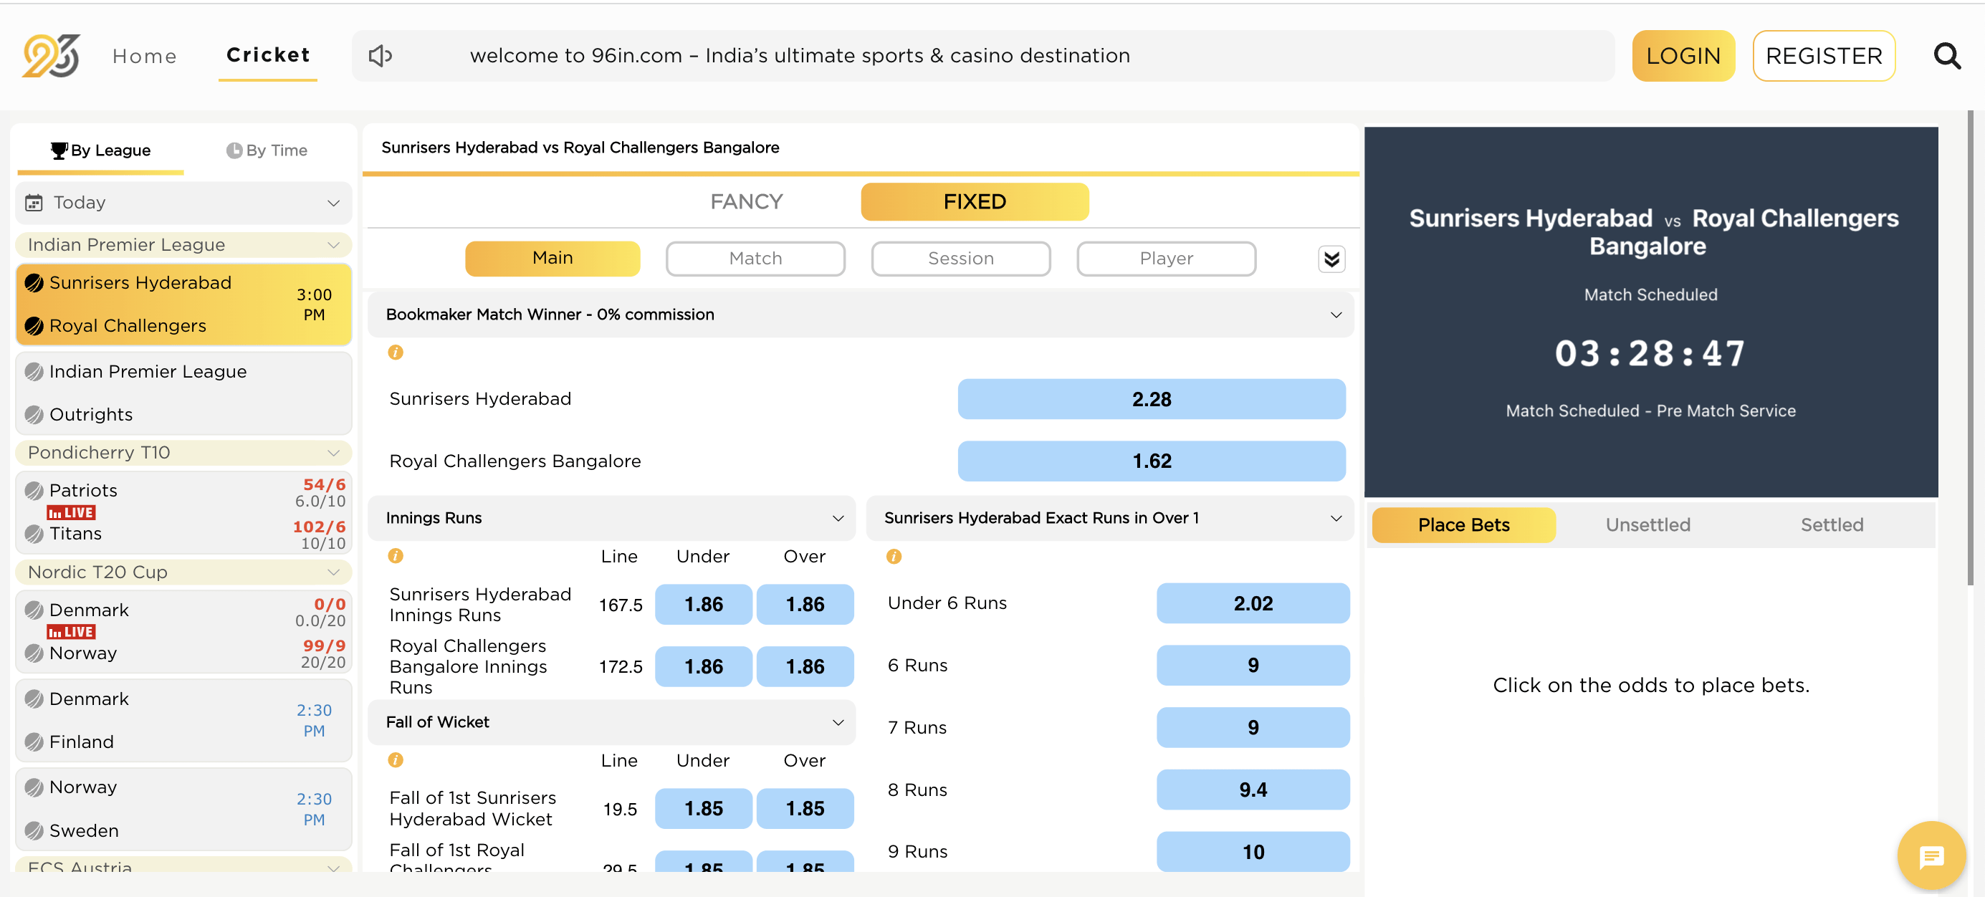The width and height of the screenshot is (1985, 897).
Task: Open the Sunrisers vs Royal Challengers 3:00 PM match
Action: (183, 304)
